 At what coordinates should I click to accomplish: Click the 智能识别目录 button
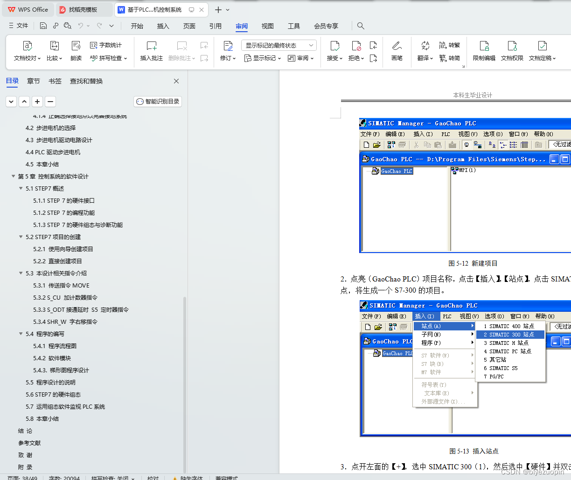coord(158,101)
